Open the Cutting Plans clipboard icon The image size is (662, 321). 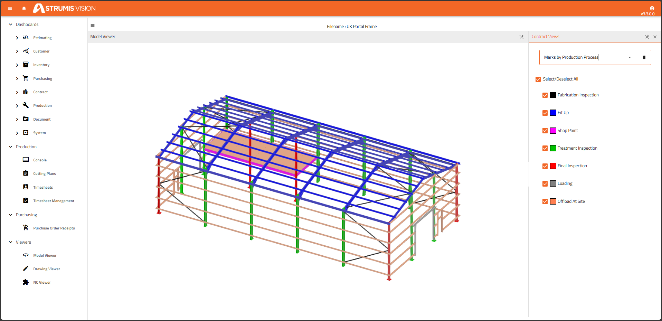coord(26,173)
